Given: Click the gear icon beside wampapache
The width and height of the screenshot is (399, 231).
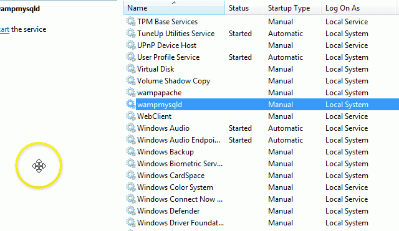Looking at the screenshot, I should (131, 92).
